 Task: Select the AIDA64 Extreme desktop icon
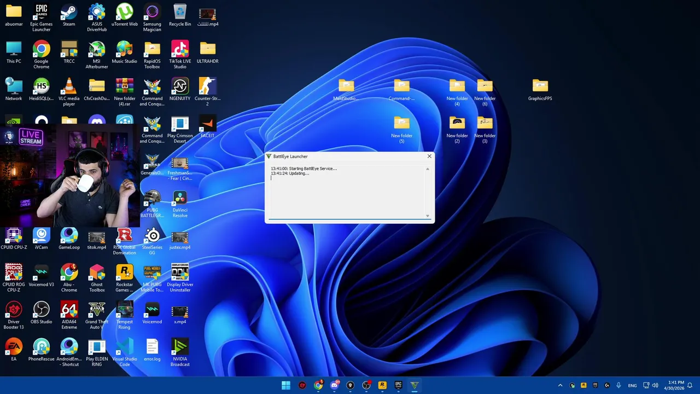pos(69,315)
